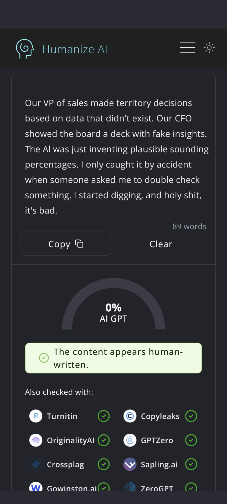Click the green checkmark beside GPTZero
227x504 pixels.
(191, 440)
